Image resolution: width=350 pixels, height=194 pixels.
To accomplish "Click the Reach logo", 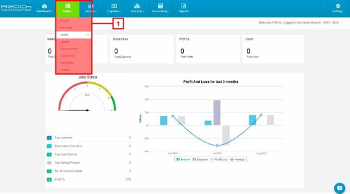I will point(16,8).
